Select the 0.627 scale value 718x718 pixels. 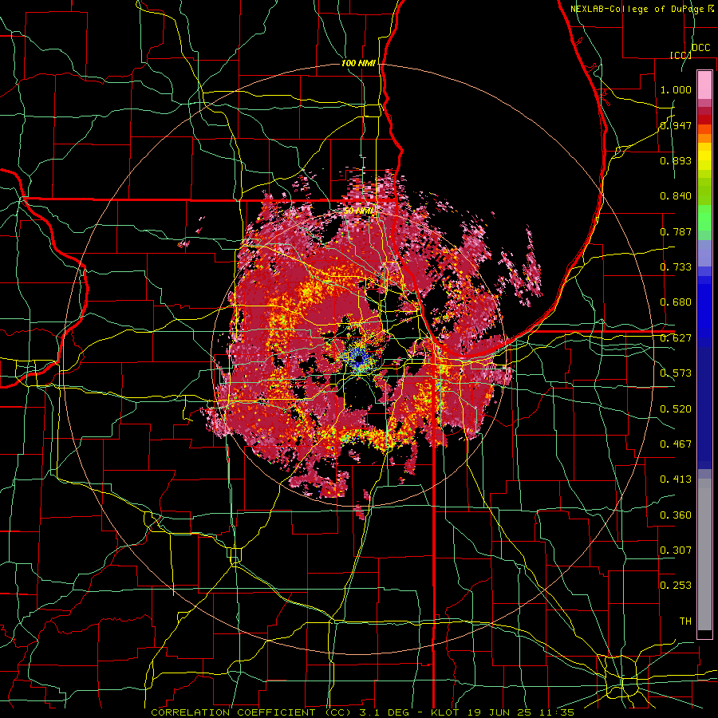pos(676,338)
